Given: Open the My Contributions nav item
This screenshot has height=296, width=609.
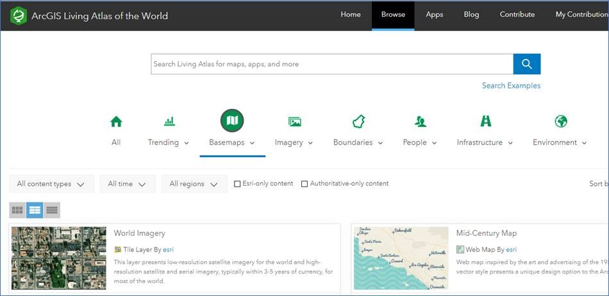Looking at the screenshot, I should (x=582, y=15).
